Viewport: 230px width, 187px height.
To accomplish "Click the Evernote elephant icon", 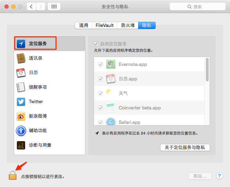I will coord(111,64).
